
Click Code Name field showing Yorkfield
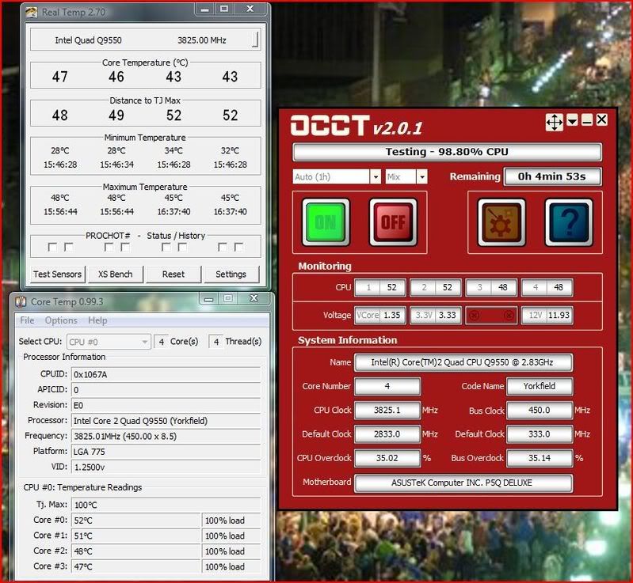coord(540,386)
